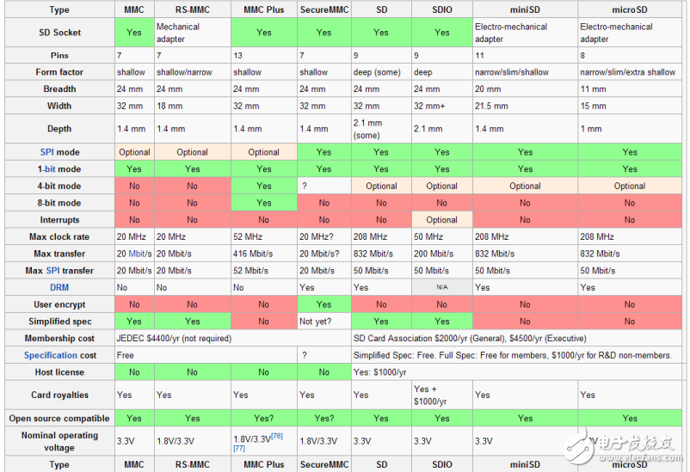Open citation reference [76]

pyautogui.click(x=277, y=437)
